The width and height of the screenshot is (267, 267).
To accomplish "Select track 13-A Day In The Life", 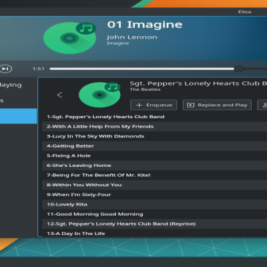I will pos(154,234).
